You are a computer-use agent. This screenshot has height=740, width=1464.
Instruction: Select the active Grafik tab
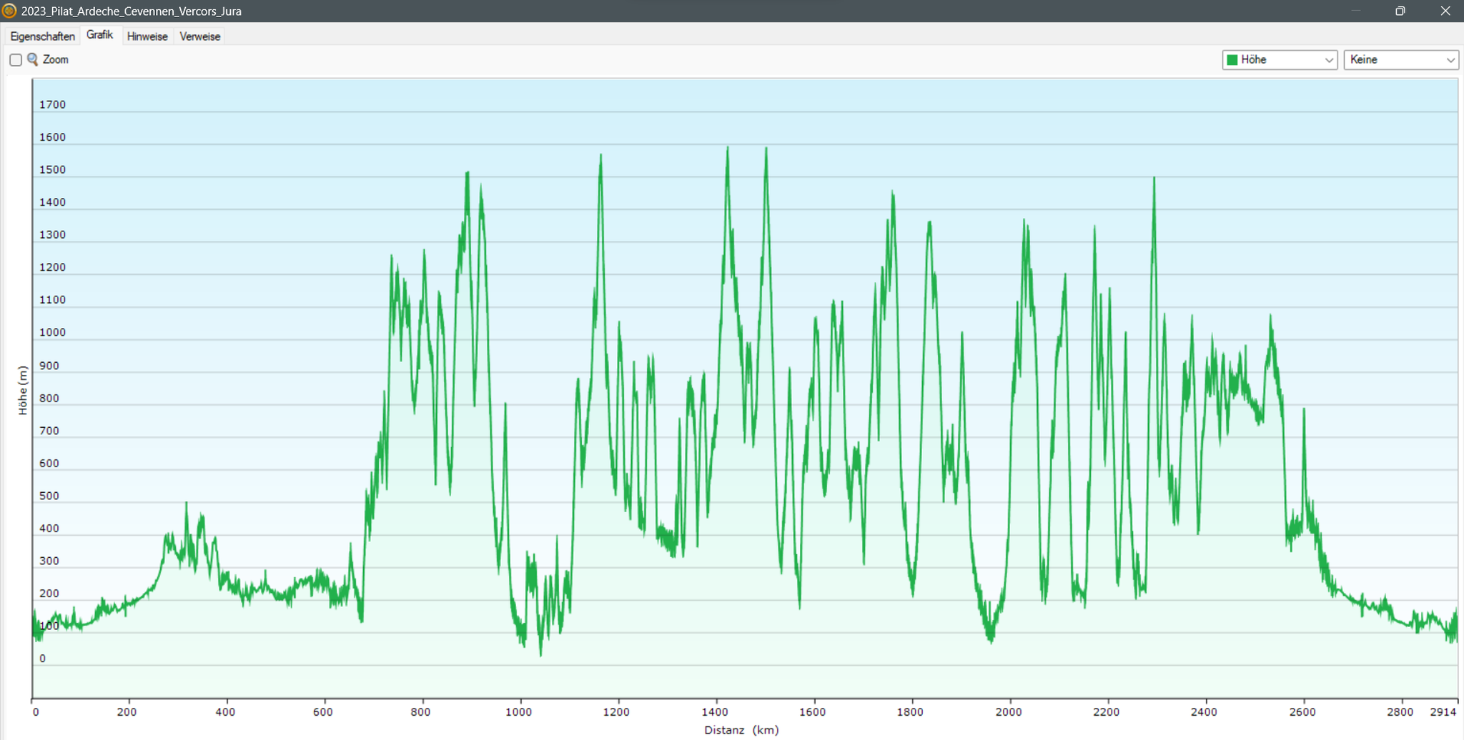100,34
